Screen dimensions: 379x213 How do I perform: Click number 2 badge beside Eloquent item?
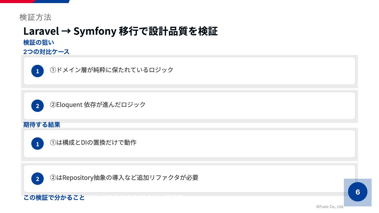pyautogui.click(x=37, y=106)
